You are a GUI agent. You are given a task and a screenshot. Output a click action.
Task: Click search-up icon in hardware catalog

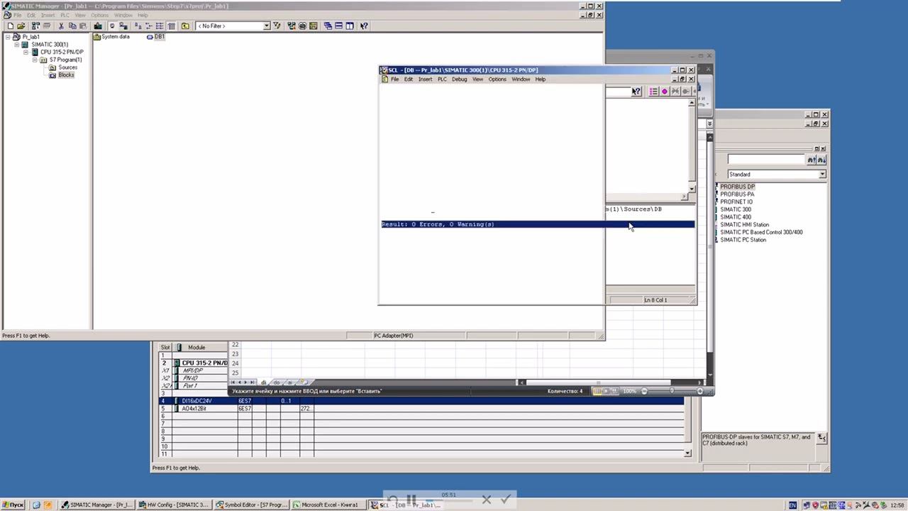click(x=811, y=160)
